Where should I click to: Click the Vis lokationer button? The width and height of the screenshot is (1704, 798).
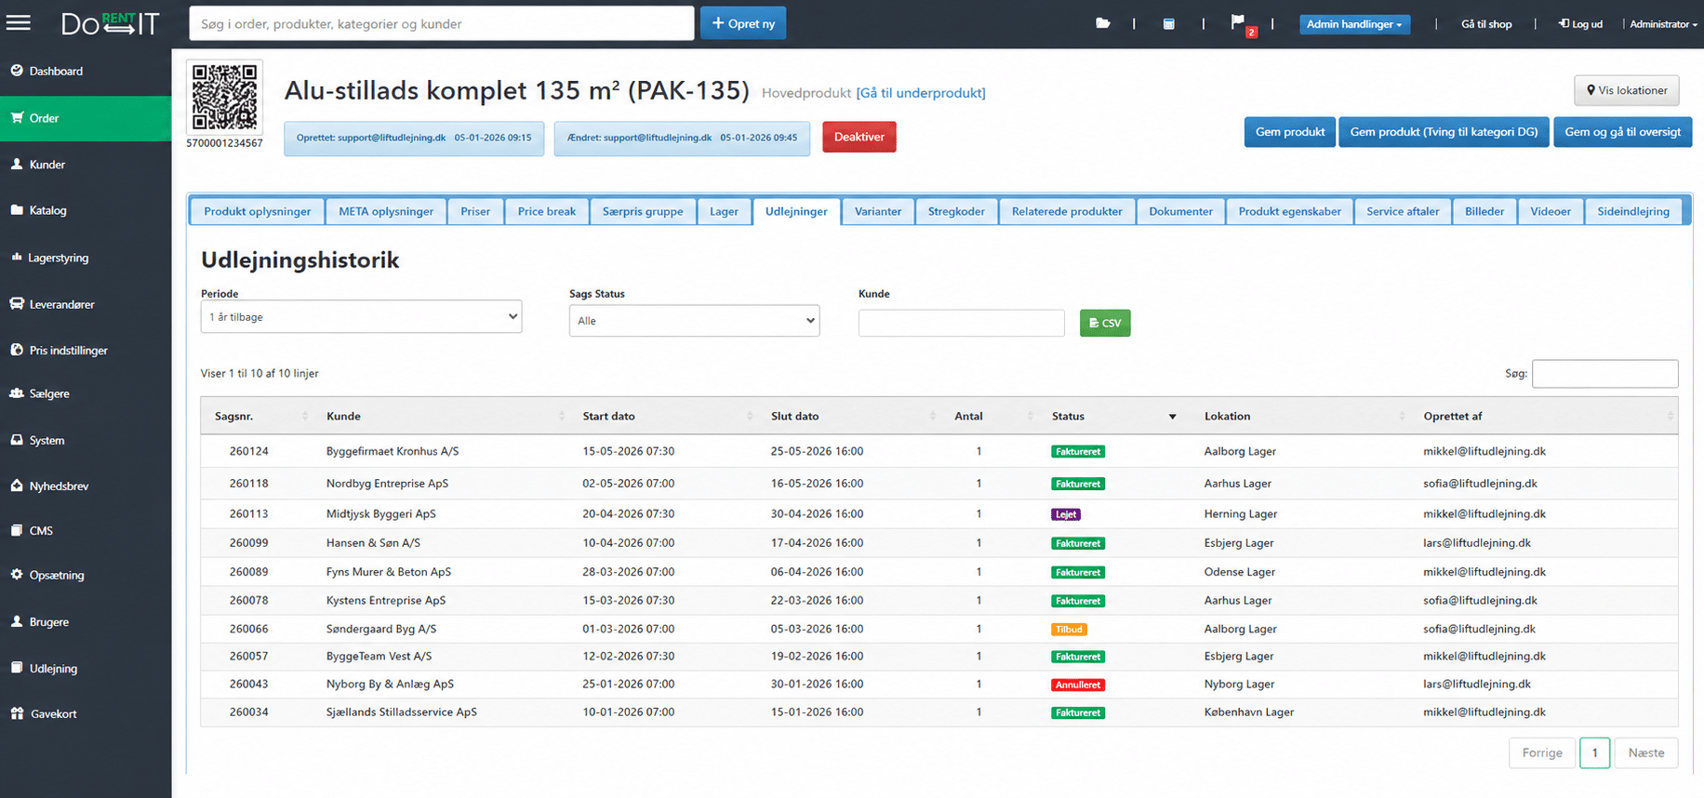tap(1627, 90)
